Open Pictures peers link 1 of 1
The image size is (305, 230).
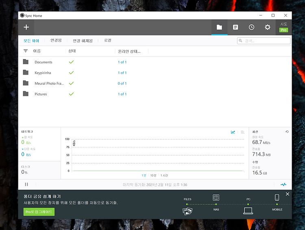tap(122, 94)
